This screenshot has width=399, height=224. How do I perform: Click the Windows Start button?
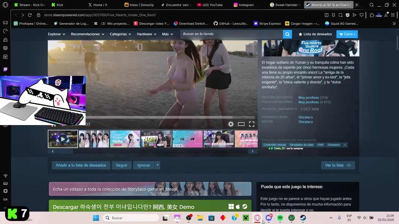[x=96, y=218]
